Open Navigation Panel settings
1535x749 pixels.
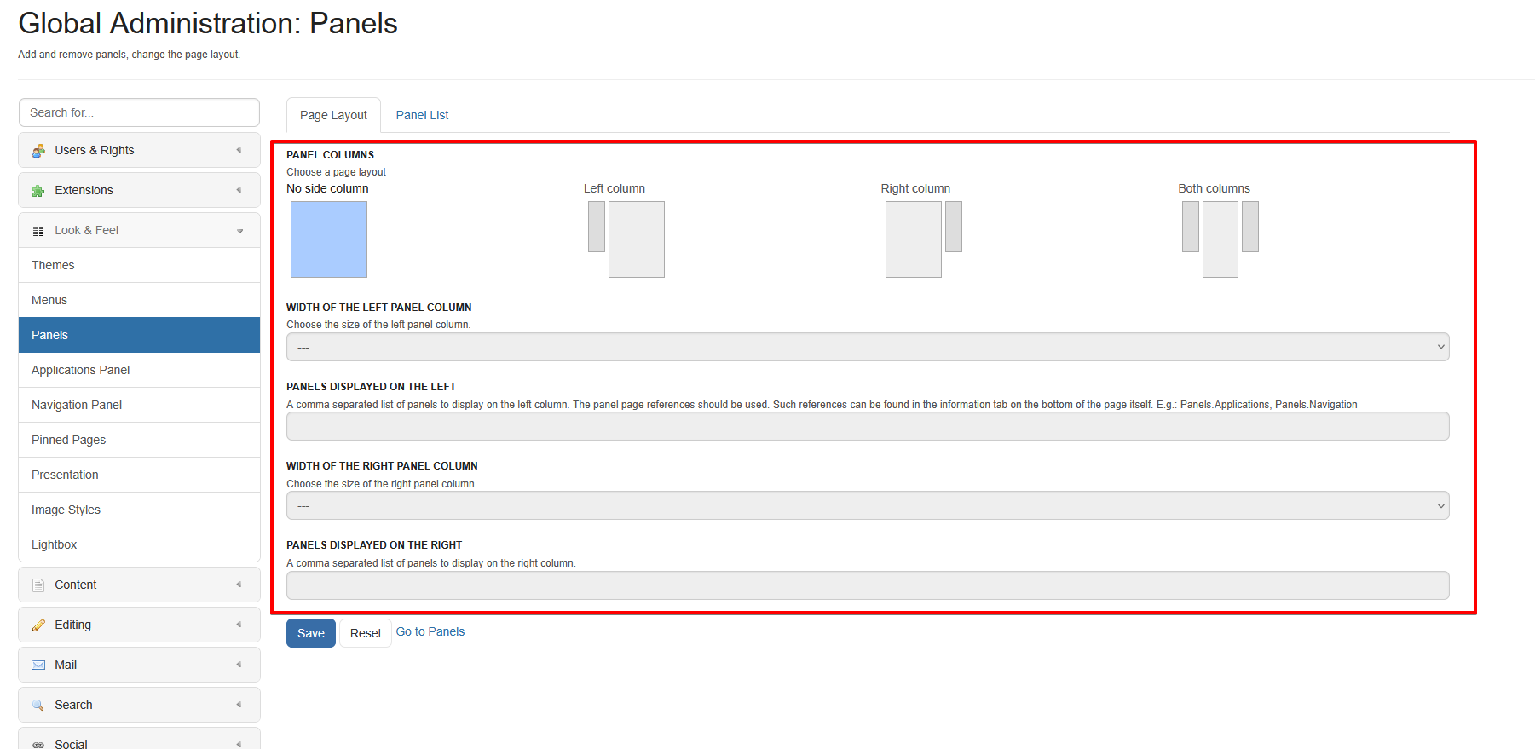pos(139,405)
